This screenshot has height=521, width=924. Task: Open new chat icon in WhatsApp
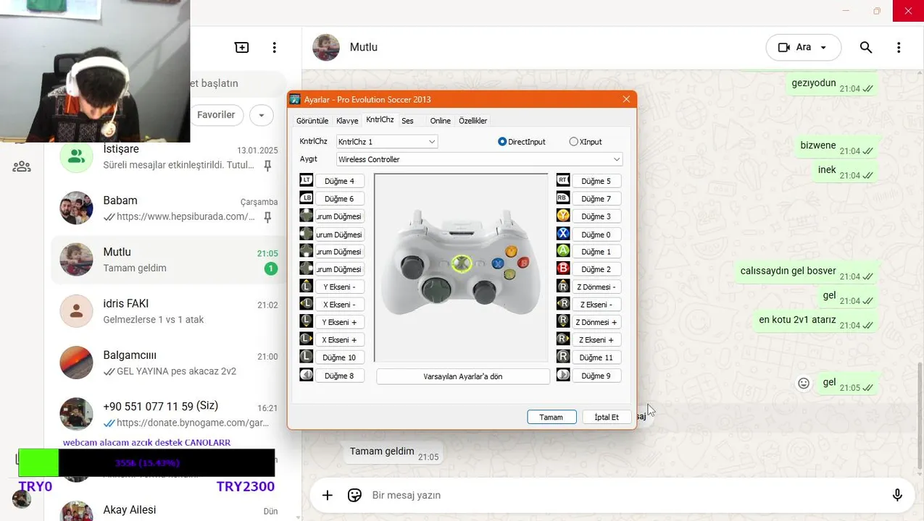click(242, 47)
